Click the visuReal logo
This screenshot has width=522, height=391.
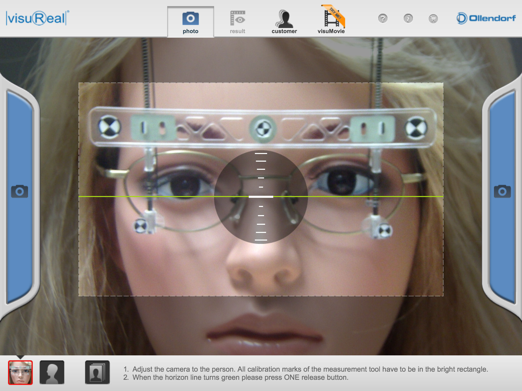(x=37, y=18)
